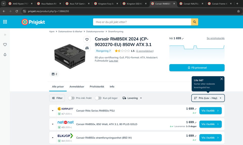Expand the NetOnNet offer row
The height and width of the screenshot is (145, 243).
point(53,124)
